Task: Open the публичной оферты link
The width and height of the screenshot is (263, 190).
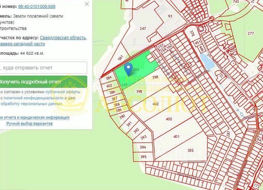Action: (63, 92)
